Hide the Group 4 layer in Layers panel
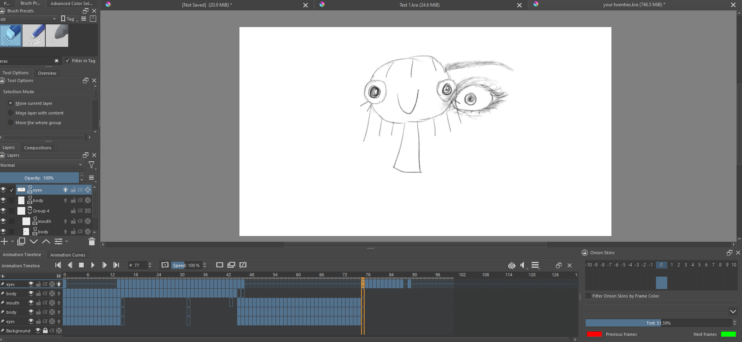This screenshot has height=342, width=742. coord(3,211)
